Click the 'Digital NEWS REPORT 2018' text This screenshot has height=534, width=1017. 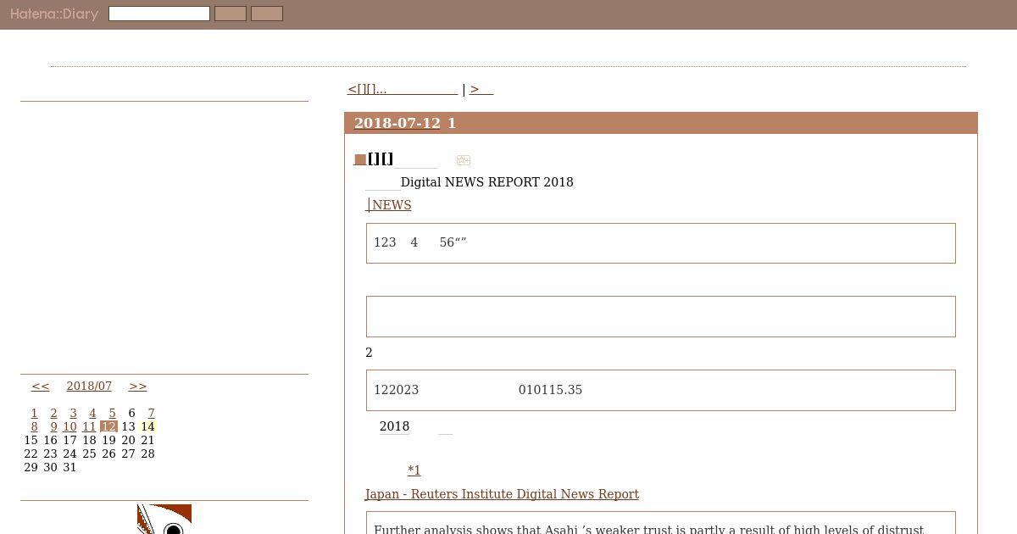pyautogui.click(x=487, y=182)
